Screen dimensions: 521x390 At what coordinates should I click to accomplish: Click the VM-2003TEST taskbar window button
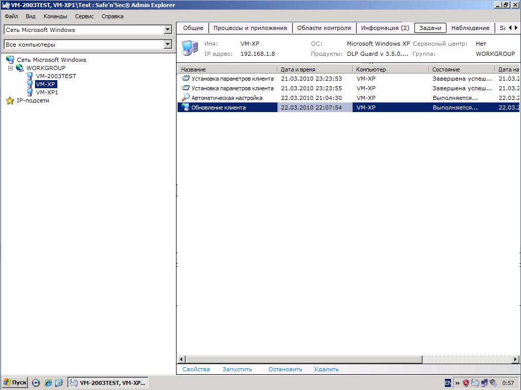[x=108, y=383]
